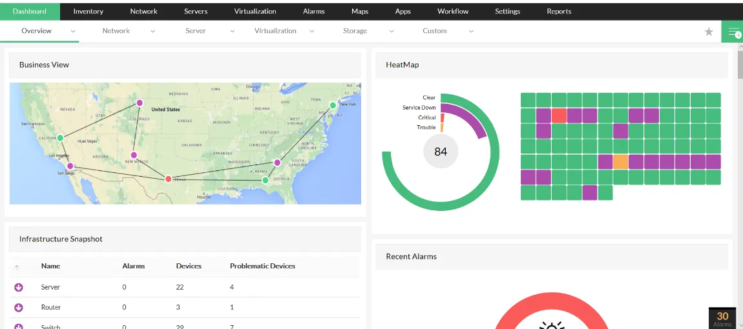Go to the Inventory menu
Viewport: 743px width, 329px height.
88,11
